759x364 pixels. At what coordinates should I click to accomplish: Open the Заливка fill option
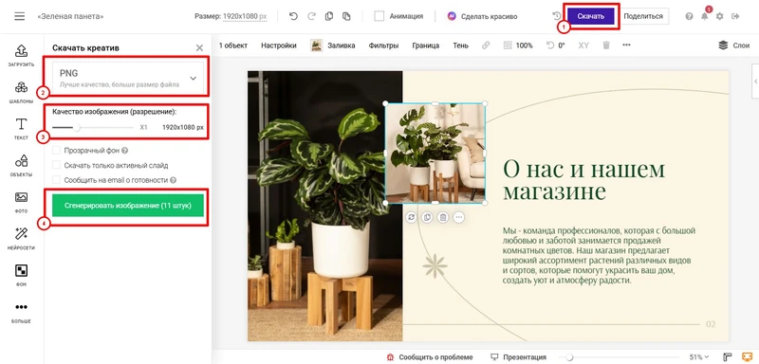coord(342,45)
